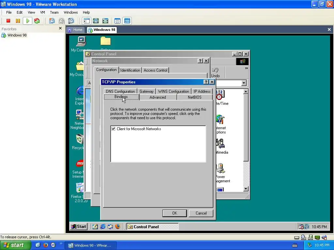Toggle the sidebar view toolbar icon
The width and height of the screenshot is (334, 250).
pyautogui.click(x=87, y=21)
